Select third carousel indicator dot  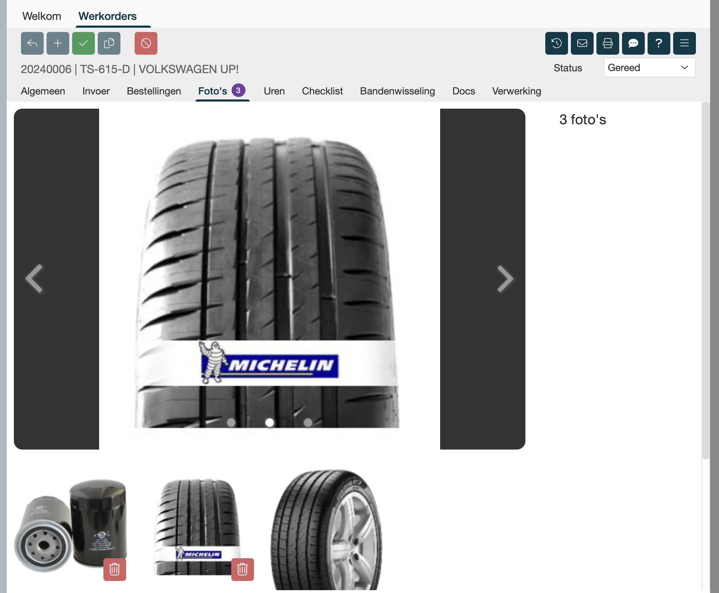[x=308, y=422]
